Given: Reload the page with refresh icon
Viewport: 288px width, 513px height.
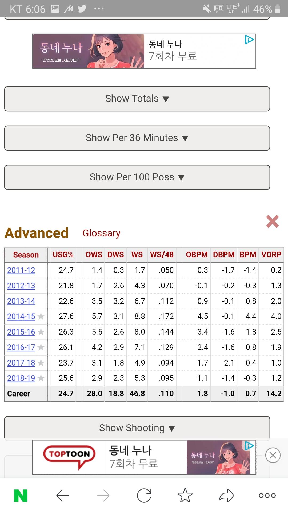Looking at the screenshot, I should click(x=144, y=495).
